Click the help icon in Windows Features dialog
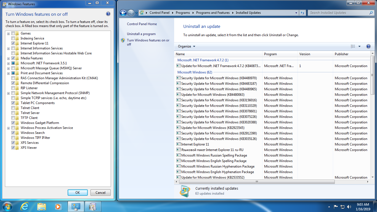This screenshot has width=377, height=212. pos(108,14)
